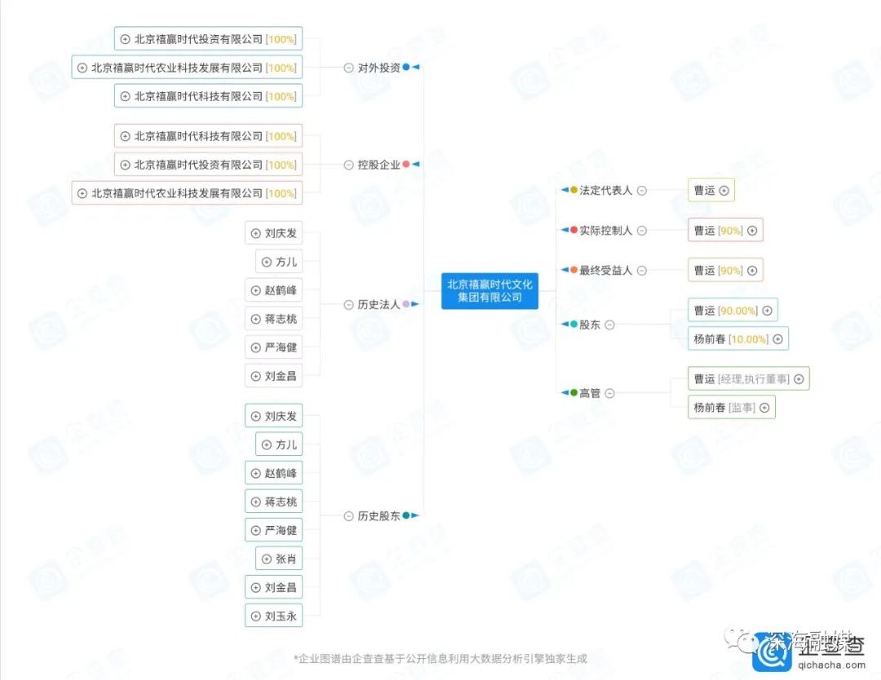Click plus icon next to 杨前春 [10.00%]

tap(777, 339)
